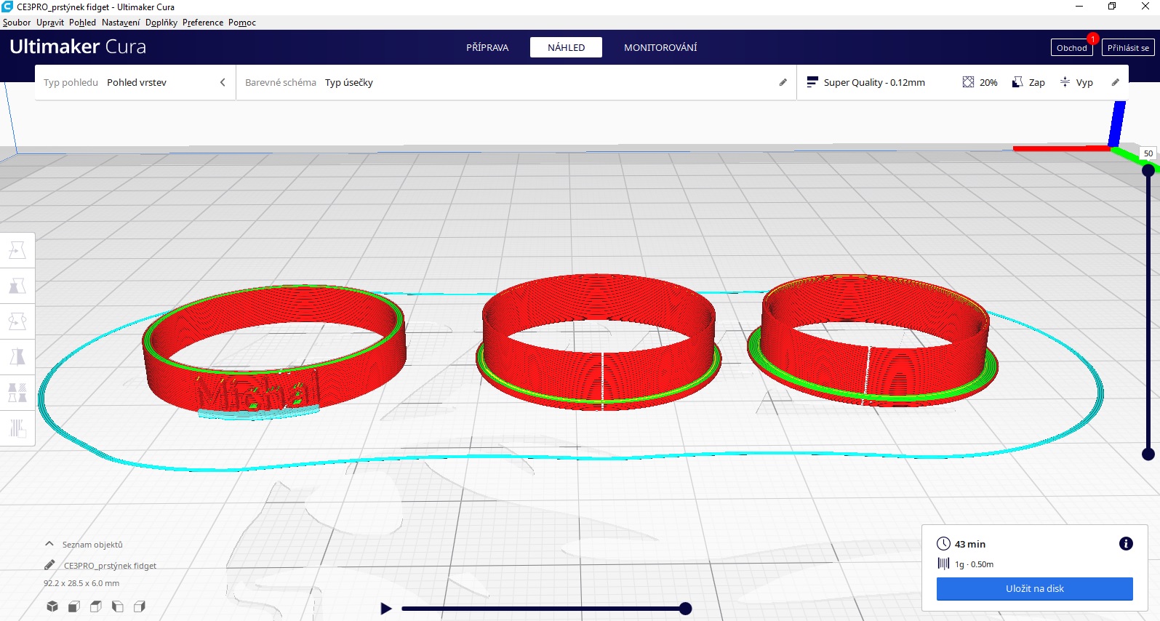Collapse Seznam objektů list
The image size is (1160, 621).
(x=49, y=544)
